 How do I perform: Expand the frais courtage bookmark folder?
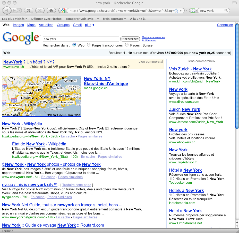click(114, 19)
